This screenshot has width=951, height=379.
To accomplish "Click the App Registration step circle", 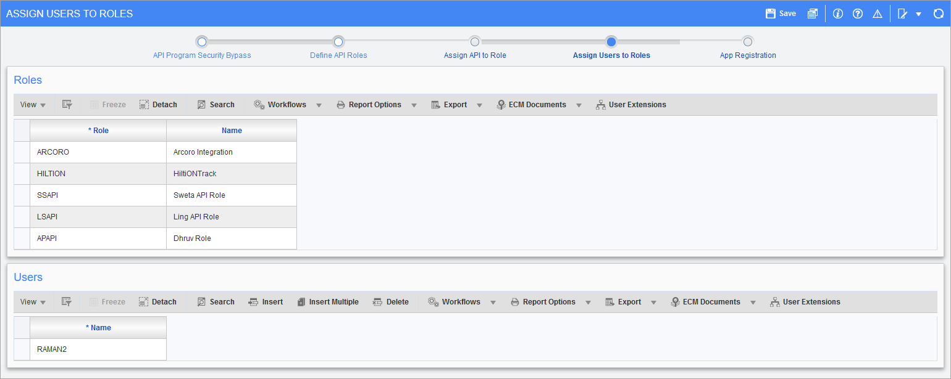I will click(748, 42).
